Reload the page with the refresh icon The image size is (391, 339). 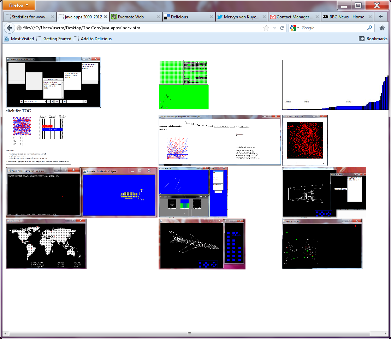tap(282, 28)
